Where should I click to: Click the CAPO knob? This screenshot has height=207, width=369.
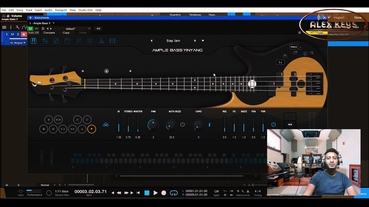pos(198,125)
